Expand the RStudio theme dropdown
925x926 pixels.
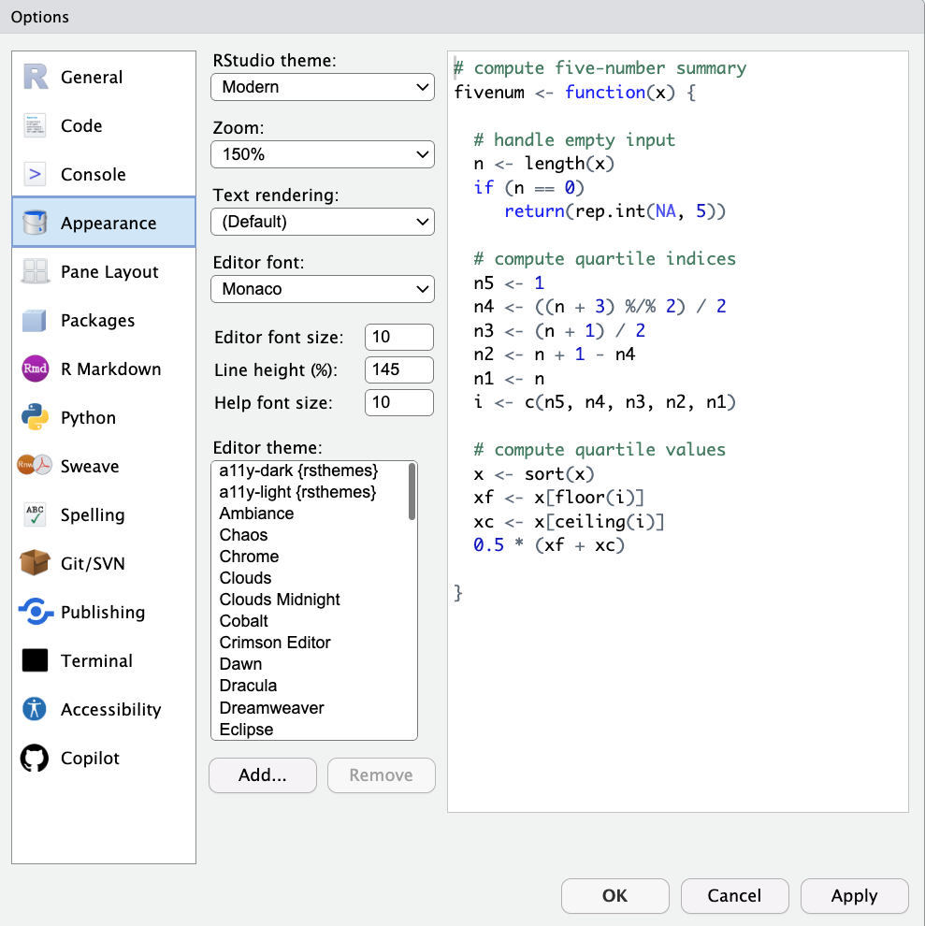tap(323, 87)
